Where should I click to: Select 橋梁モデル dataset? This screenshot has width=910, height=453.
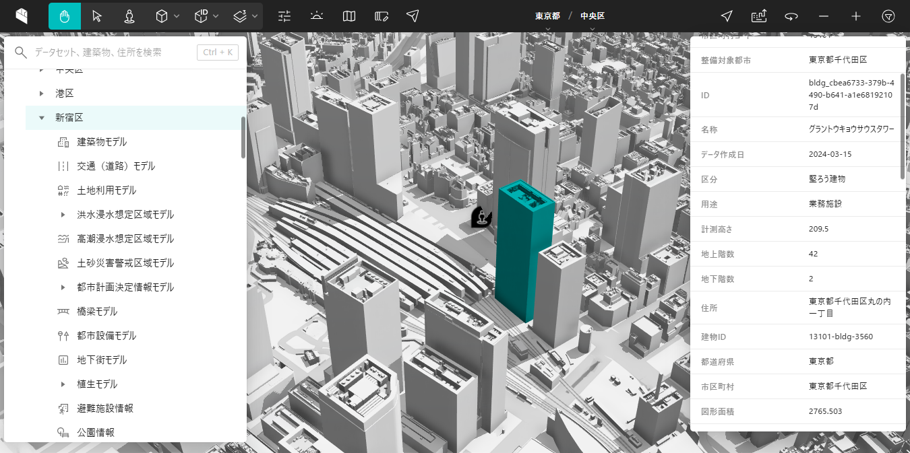(97, 312)
